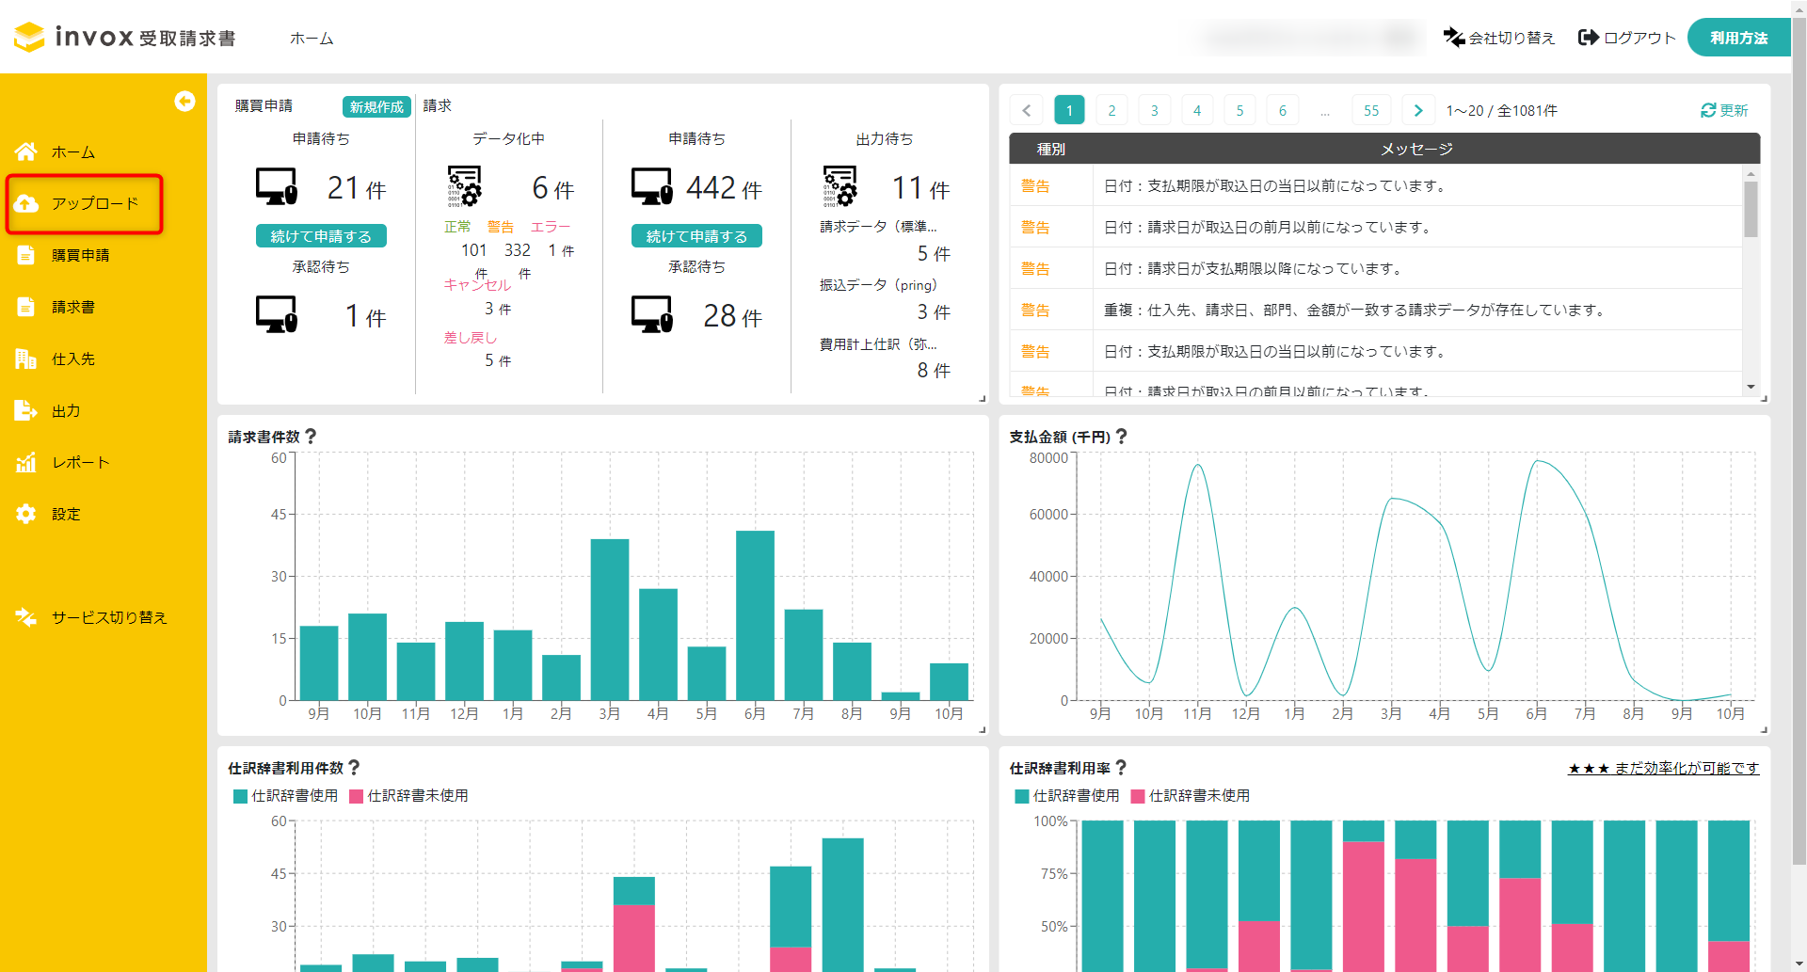Open the ホーム menu item in sidebar
Image resolution: width=1807 pixels, height=972 pixels.
click(73, 151)
